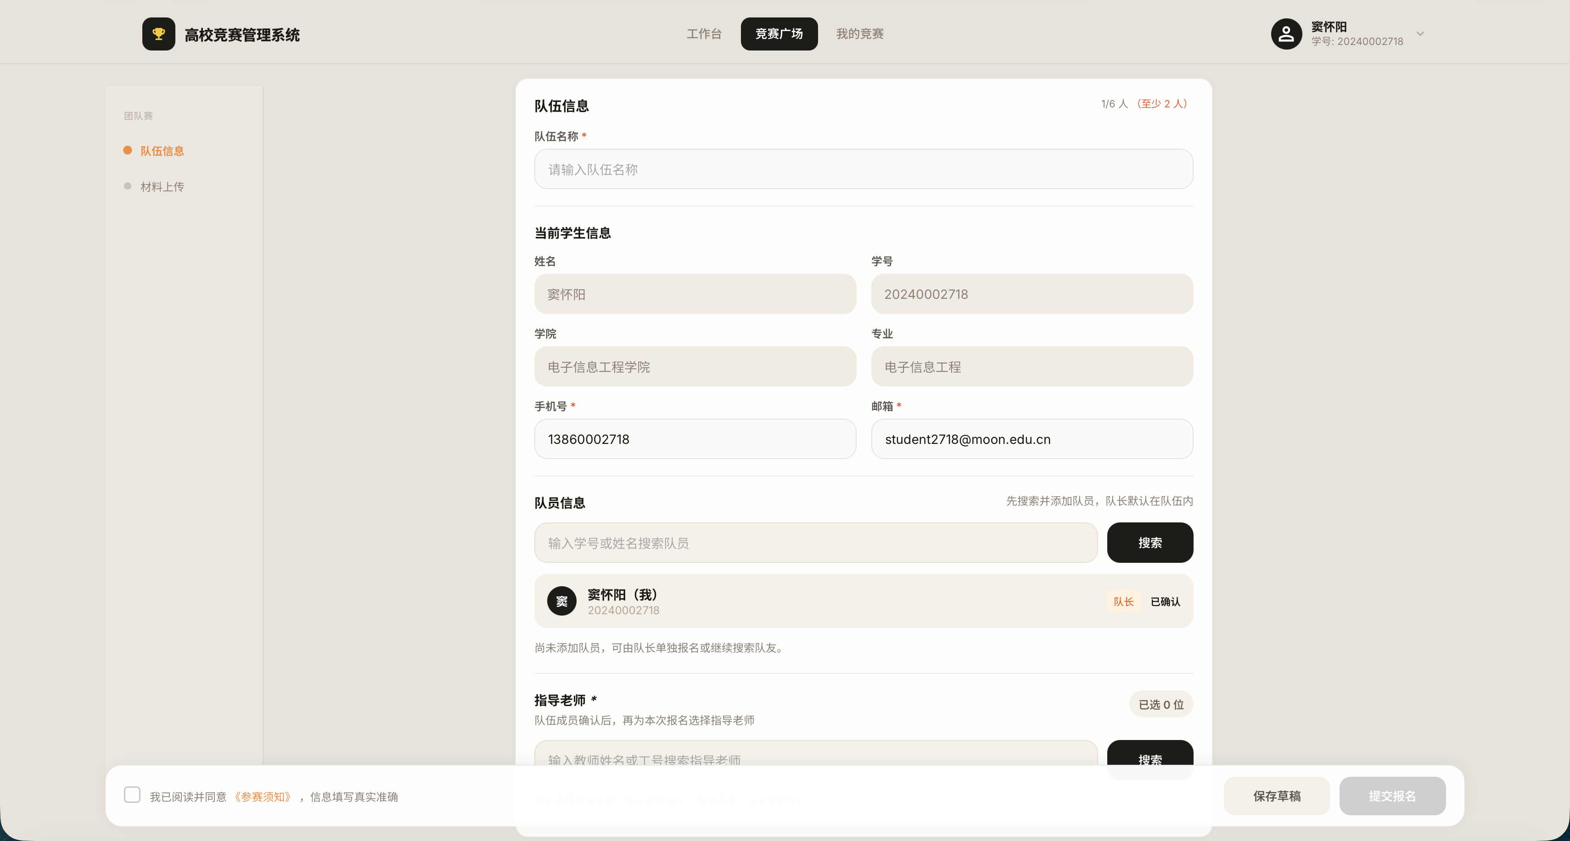Click the trophy logo icon
The height and width of the screenshot is (841, 1570).
(158, 34)
